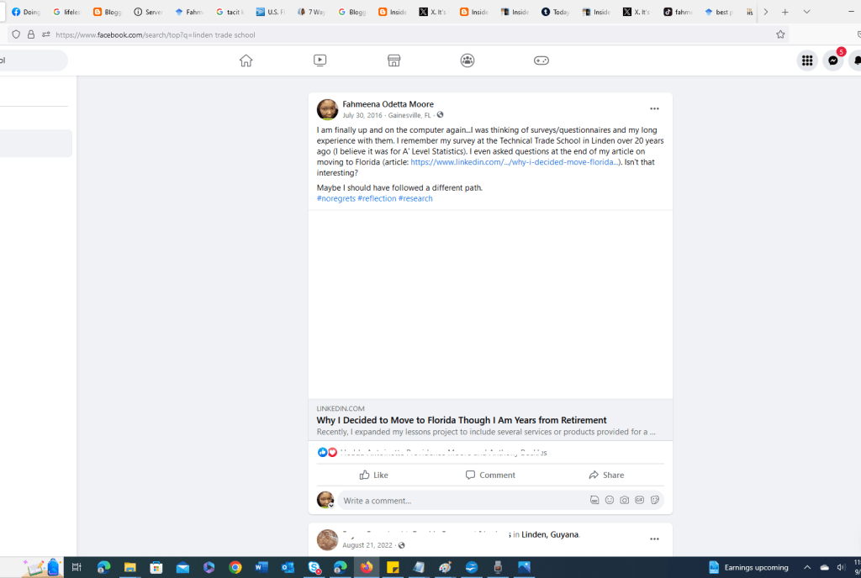This screenshot has width=861, height=578.
Task: Insert a GIF with the GIF icon
Action: (639, 499)
